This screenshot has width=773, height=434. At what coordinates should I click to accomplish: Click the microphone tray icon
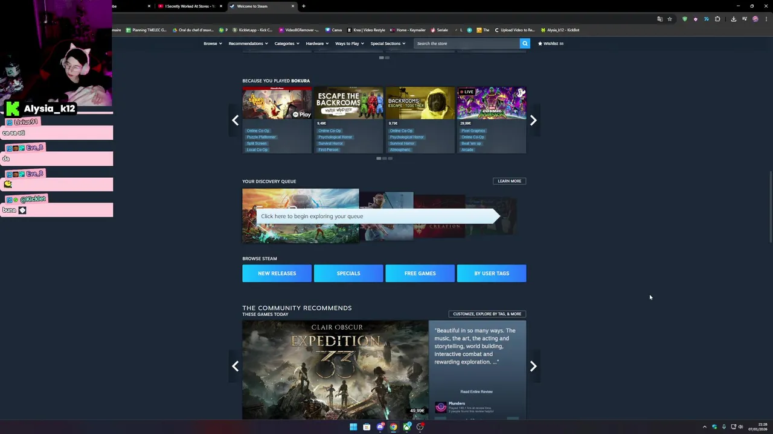pos(723,427)
